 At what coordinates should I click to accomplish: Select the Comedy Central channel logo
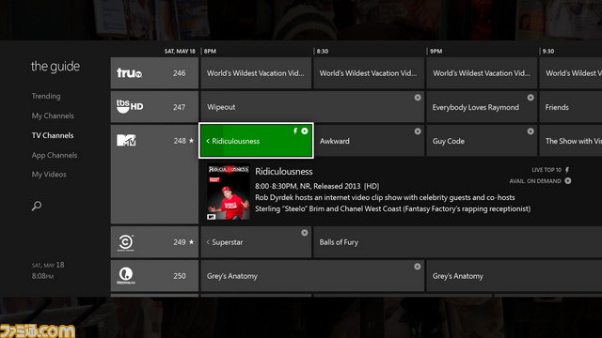126,242
